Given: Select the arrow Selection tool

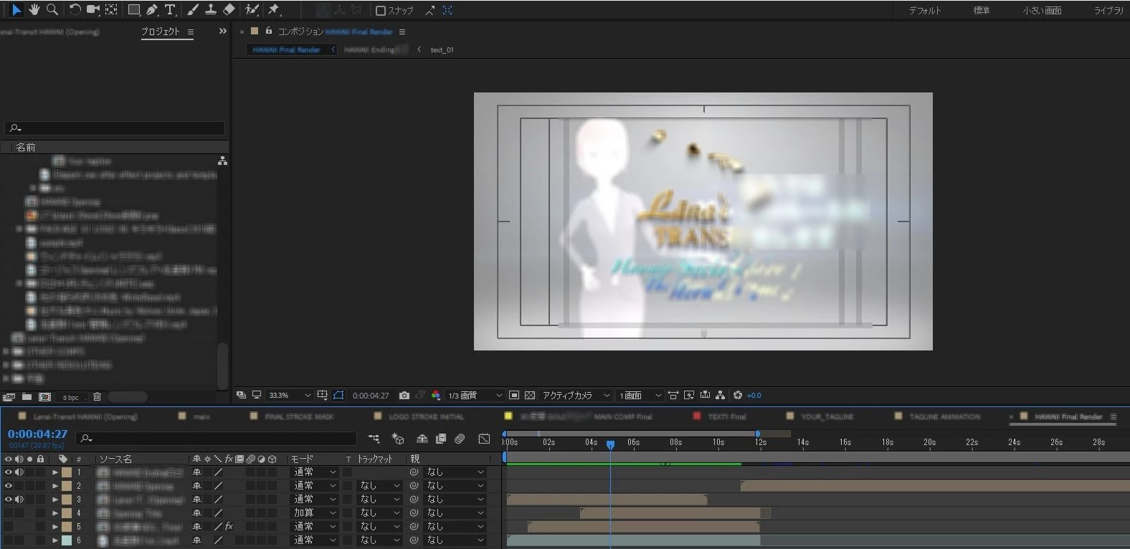Looking at the screenshot, I should [x=16, y=9].
